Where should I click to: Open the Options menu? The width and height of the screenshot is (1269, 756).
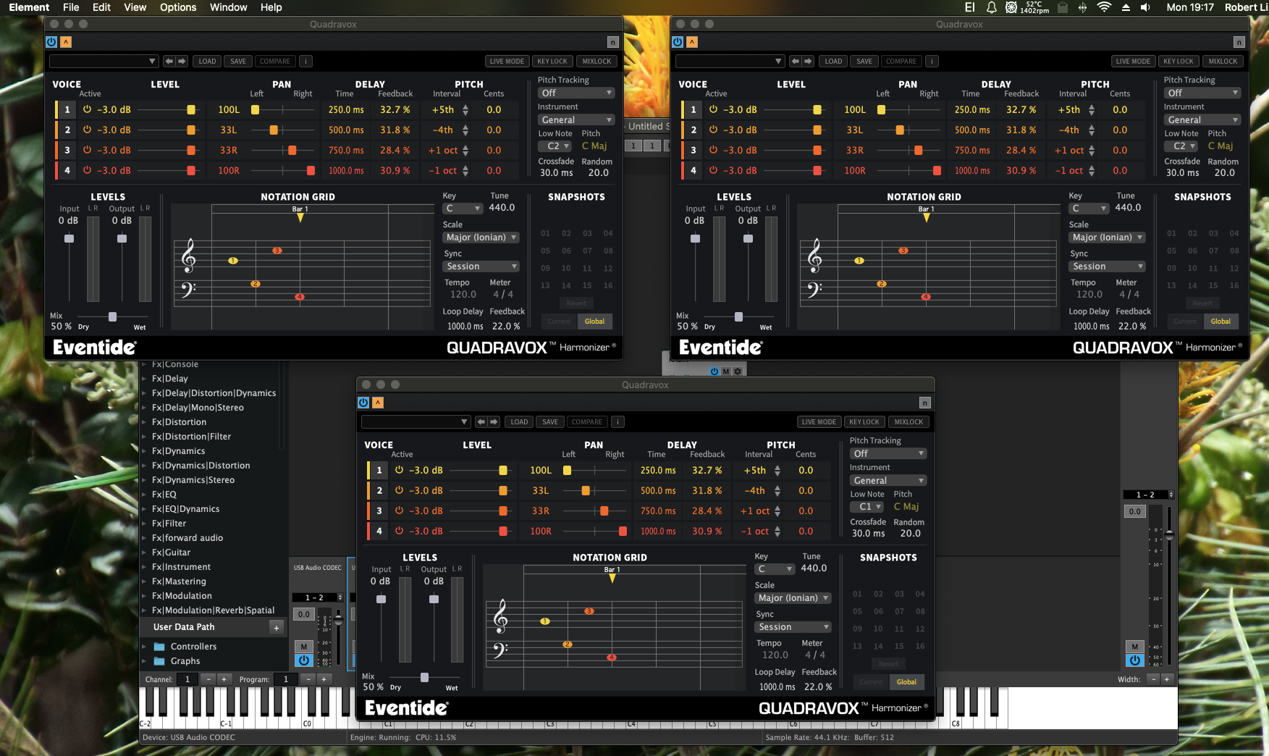178,7
